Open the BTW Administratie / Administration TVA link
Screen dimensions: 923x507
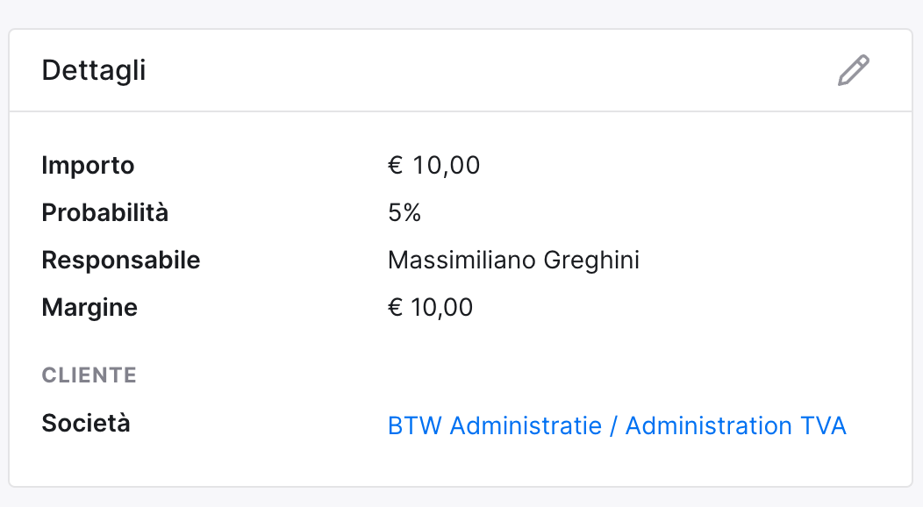click(617, 425)
